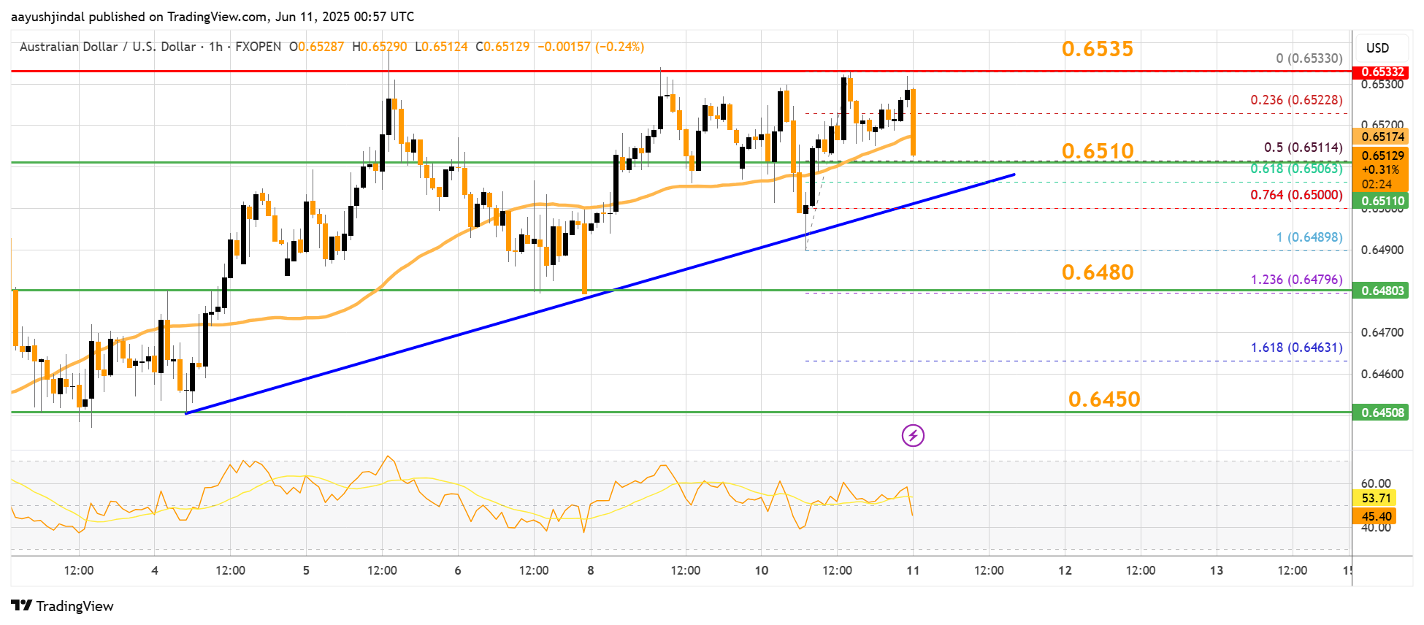
Task: Click the date 8 on time axis
Action: (x=591, y=570)
